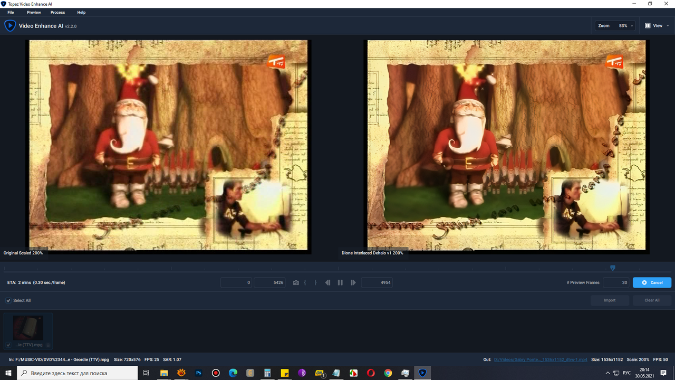Viewport: 675px width, 380px height.
Task: Open the red record-circle app in the taskbar
Action: click(216, 373)
